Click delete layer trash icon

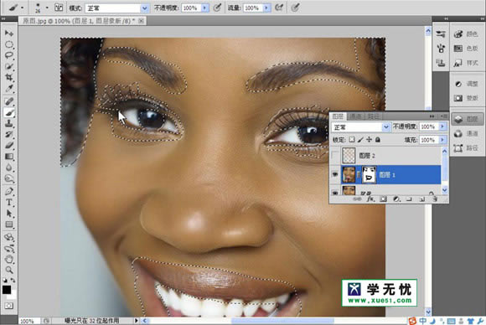(x=435, y=199)
